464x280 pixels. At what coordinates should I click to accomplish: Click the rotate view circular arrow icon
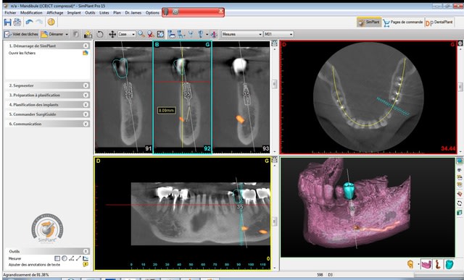tap(100, 34)
